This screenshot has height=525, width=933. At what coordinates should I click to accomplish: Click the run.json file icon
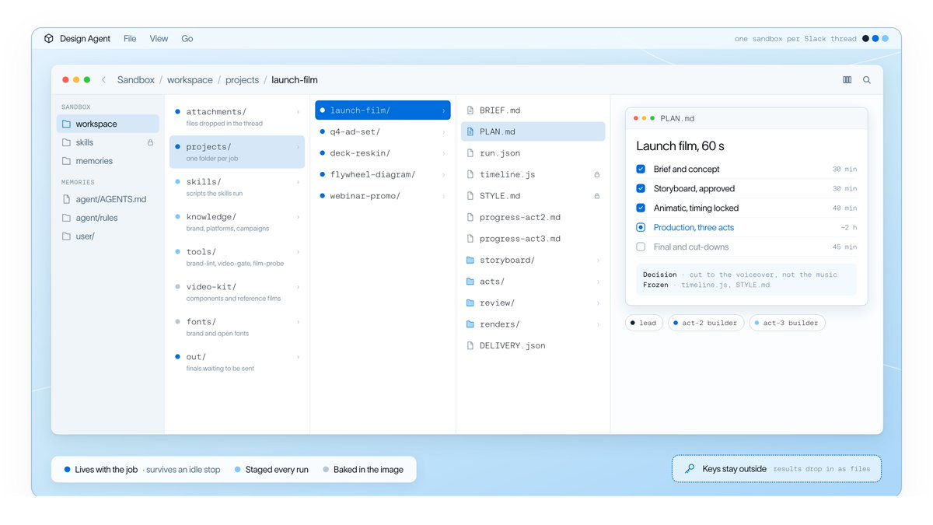coord(470,153)
